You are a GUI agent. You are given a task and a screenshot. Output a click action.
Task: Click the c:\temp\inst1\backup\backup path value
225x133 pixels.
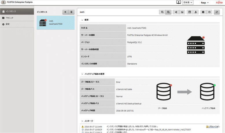129,104
